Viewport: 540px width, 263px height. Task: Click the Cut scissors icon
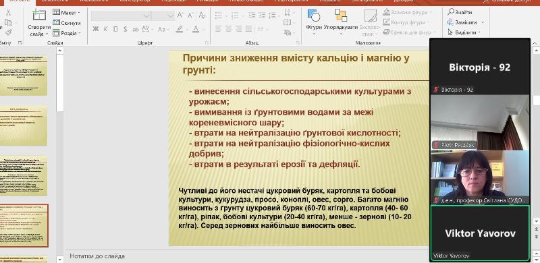[8, 13]
